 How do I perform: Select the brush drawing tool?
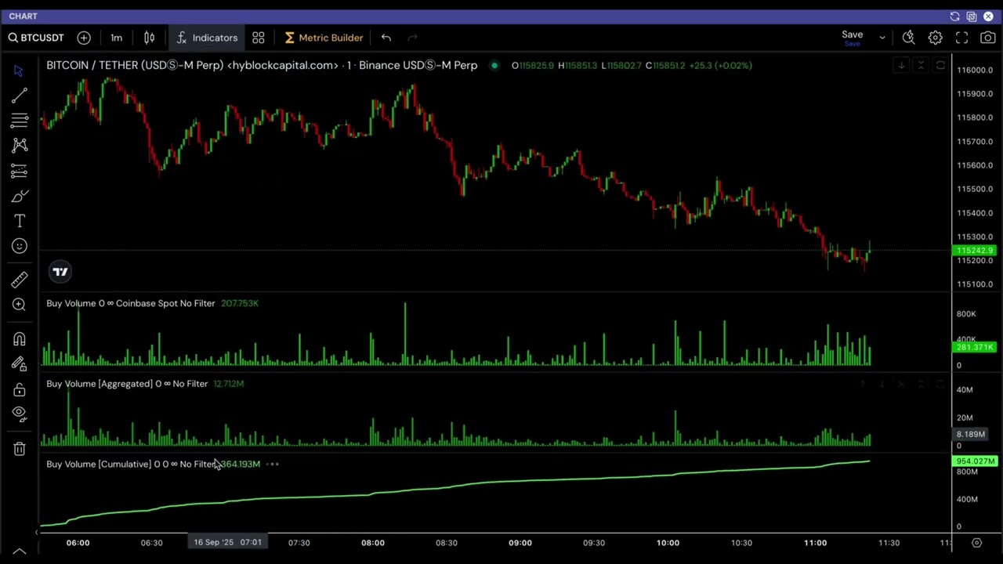coord(20,196)
